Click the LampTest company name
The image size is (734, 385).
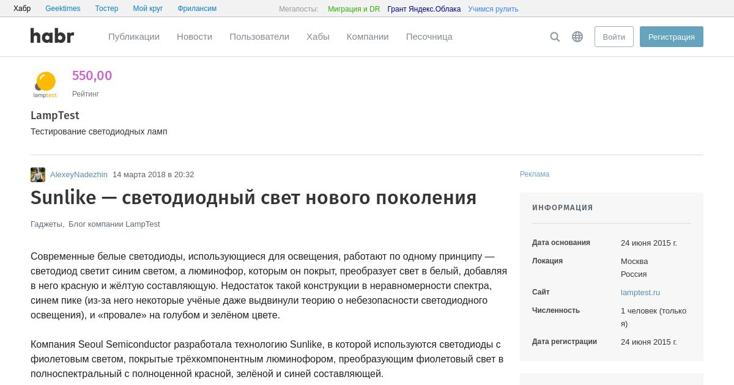[55, 116]
